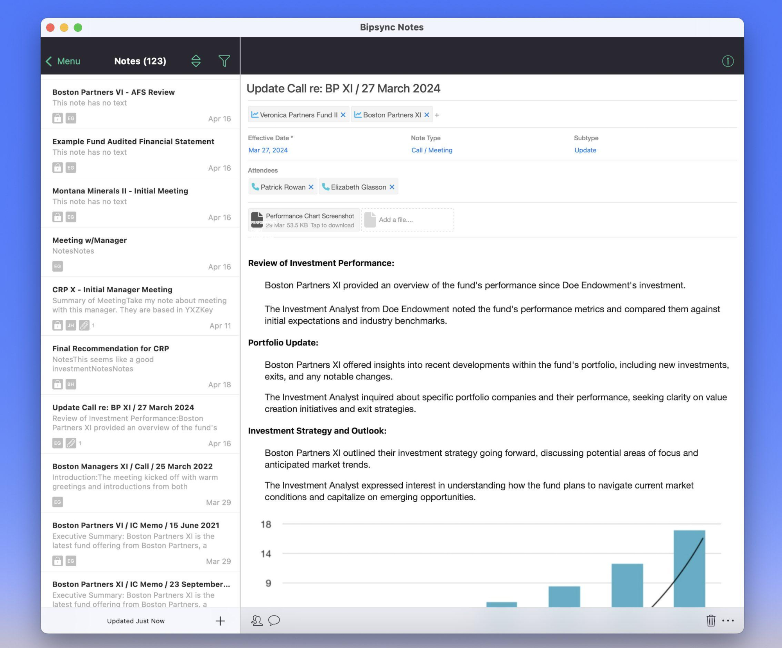
Task: Click attachment paperclip on Update Call note
Action: pyautogui.click(x=71, y=443)
